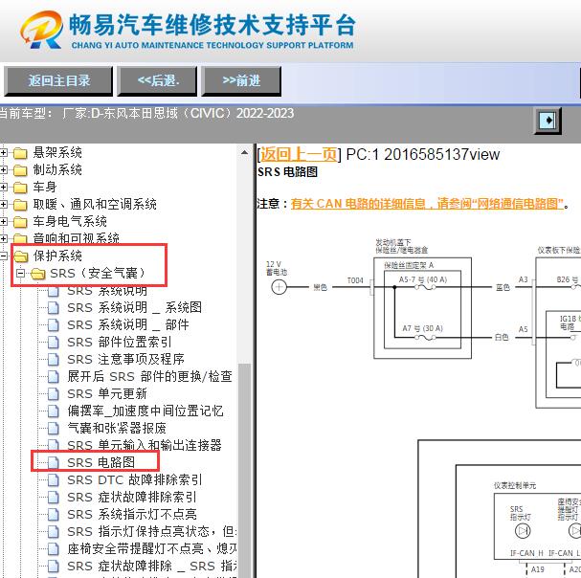Screen dimensions: 581x578
Task: Click the 当前车型 CIVIC 2022-2023 text
Action: [146, 113]
